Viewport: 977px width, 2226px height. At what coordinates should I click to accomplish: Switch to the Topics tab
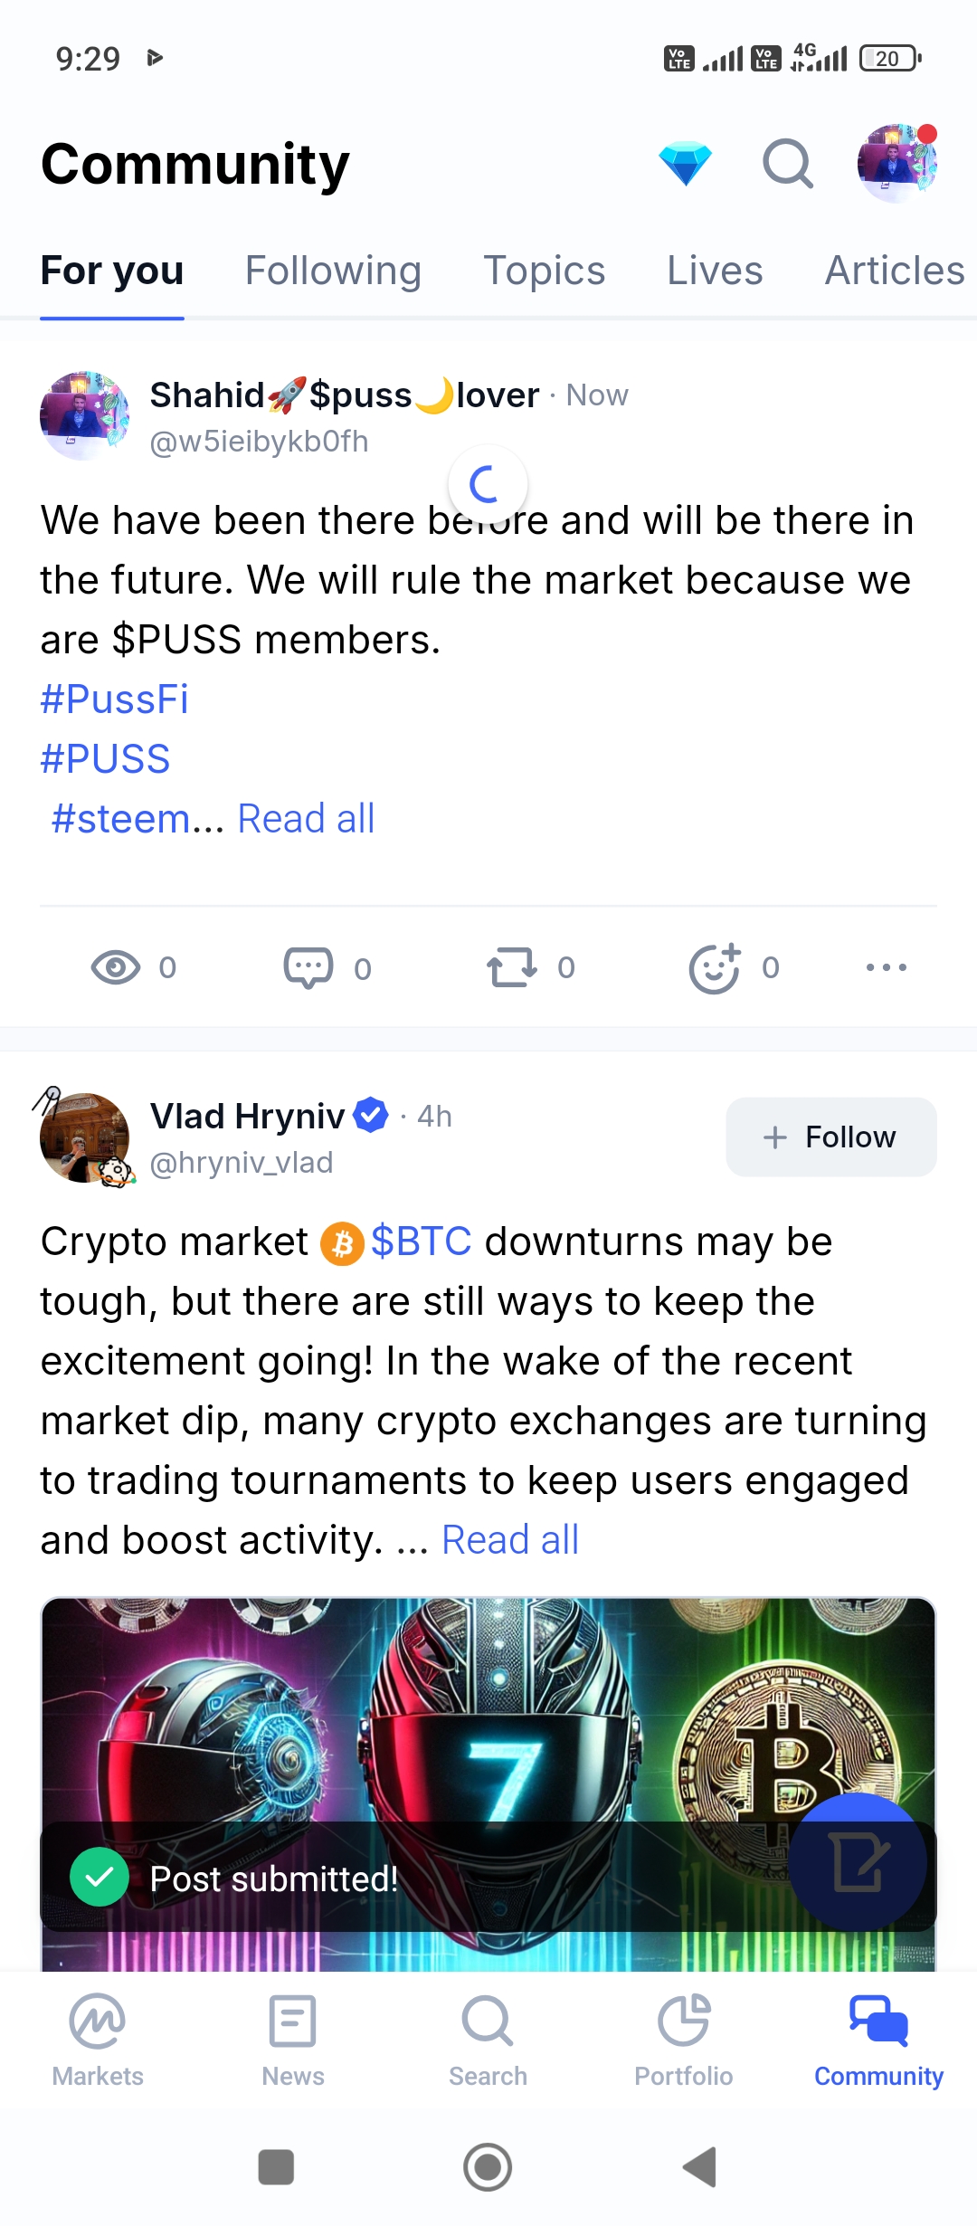pos(544,271)
